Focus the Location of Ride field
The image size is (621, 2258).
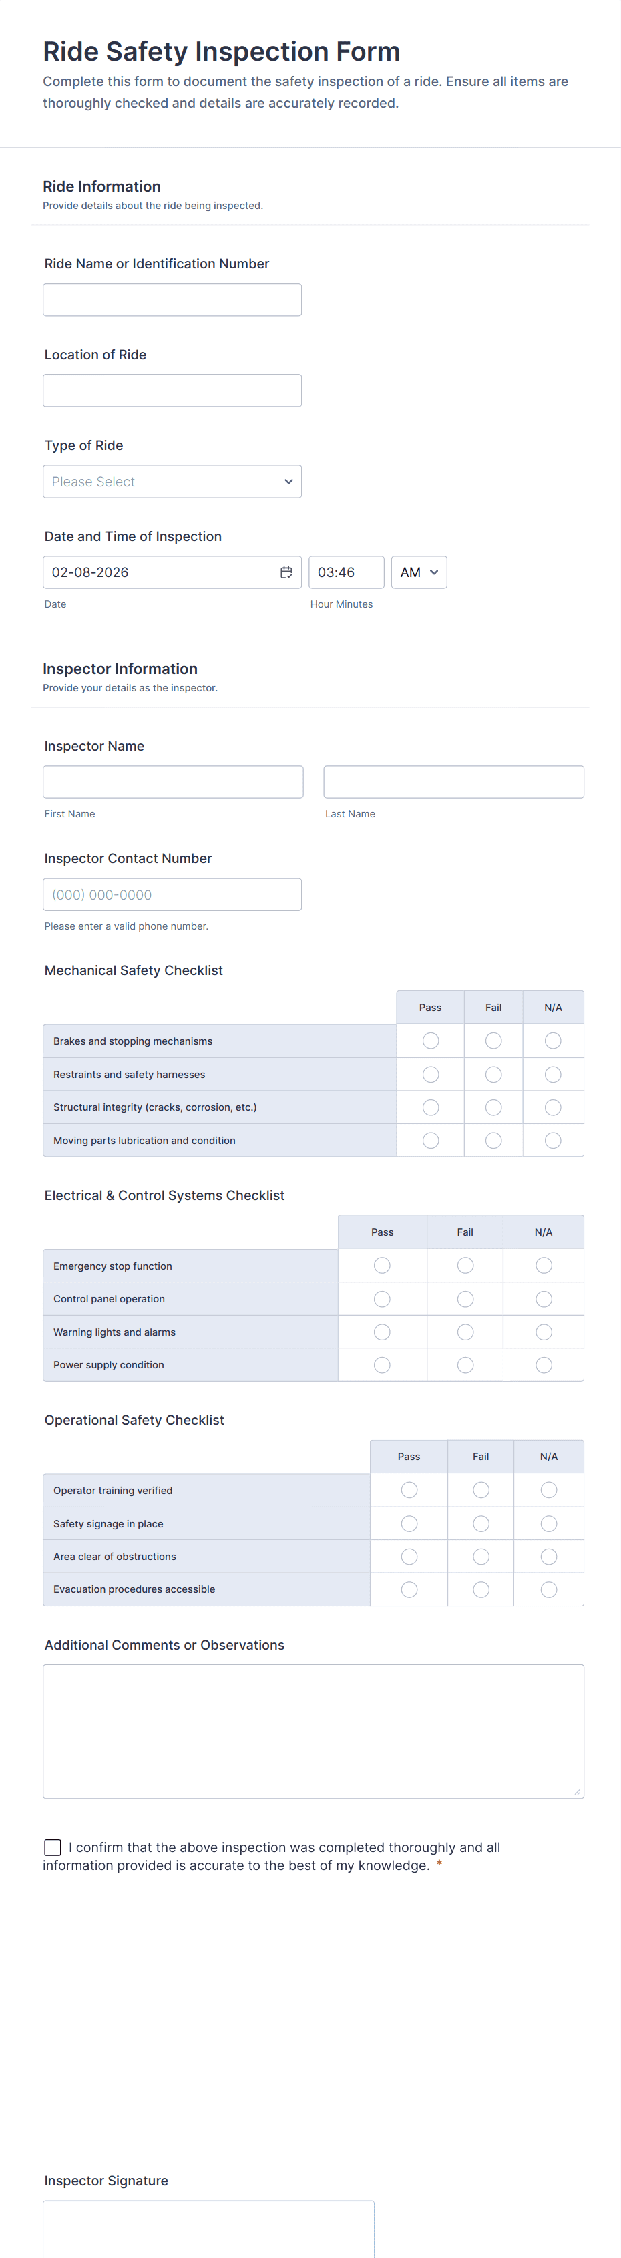click(172, 391)
